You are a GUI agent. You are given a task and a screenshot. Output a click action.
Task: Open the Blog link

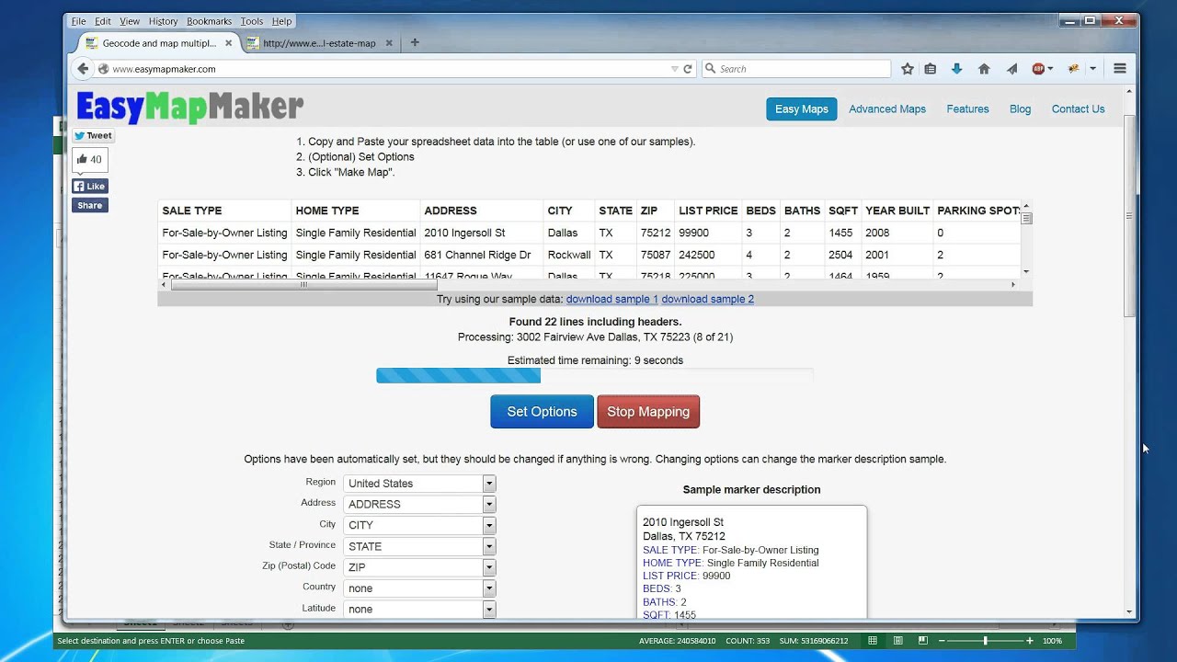point(1021,108)
